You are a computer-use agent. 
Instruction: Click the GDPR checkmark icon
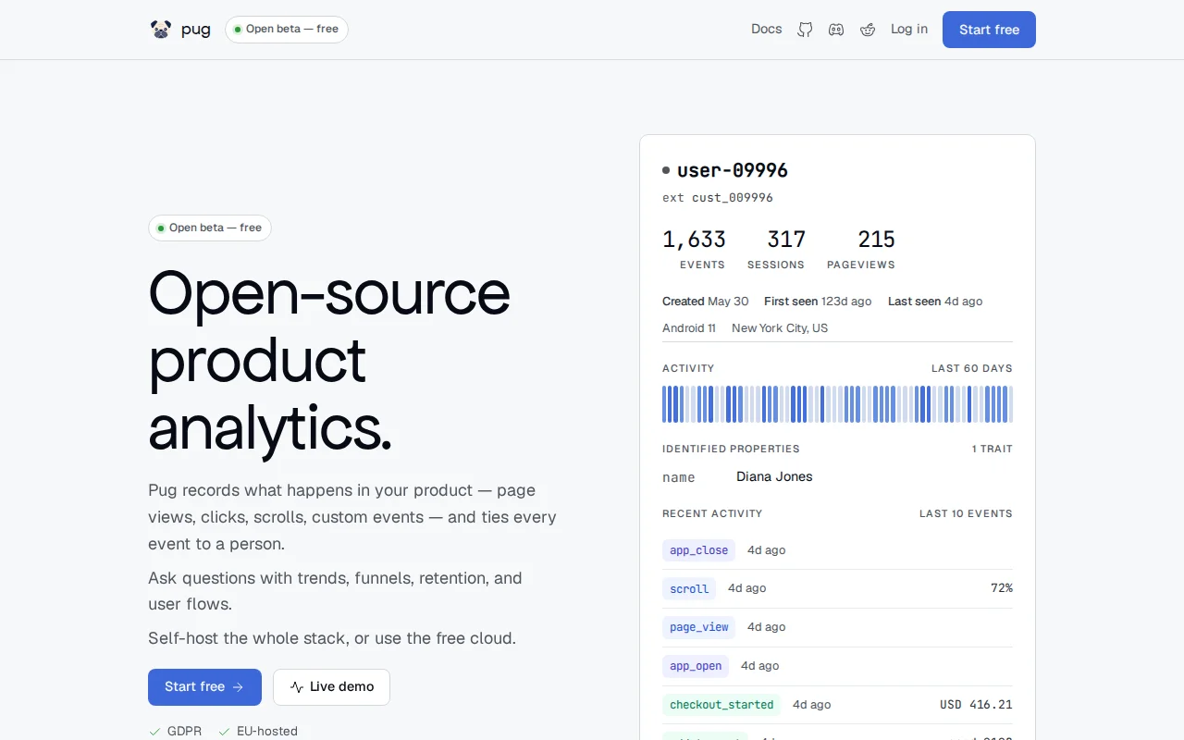pyautogui.click(x=154, y=732)
